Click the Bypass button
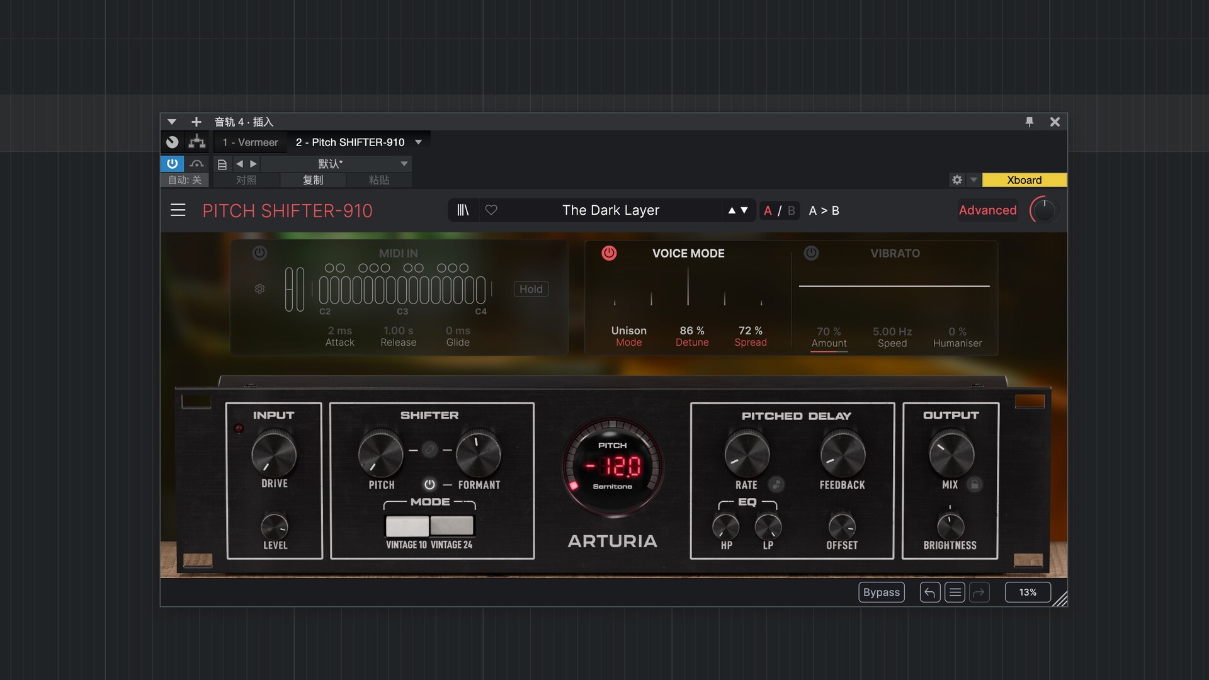The height and width of the screenshot is (680, 1209). tap(881, 592)
